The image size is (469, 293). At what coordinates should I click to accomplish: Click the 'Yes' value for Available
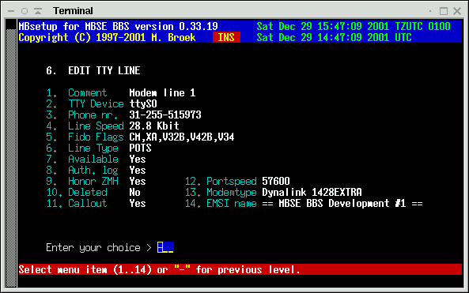click(x=138, y=159)
